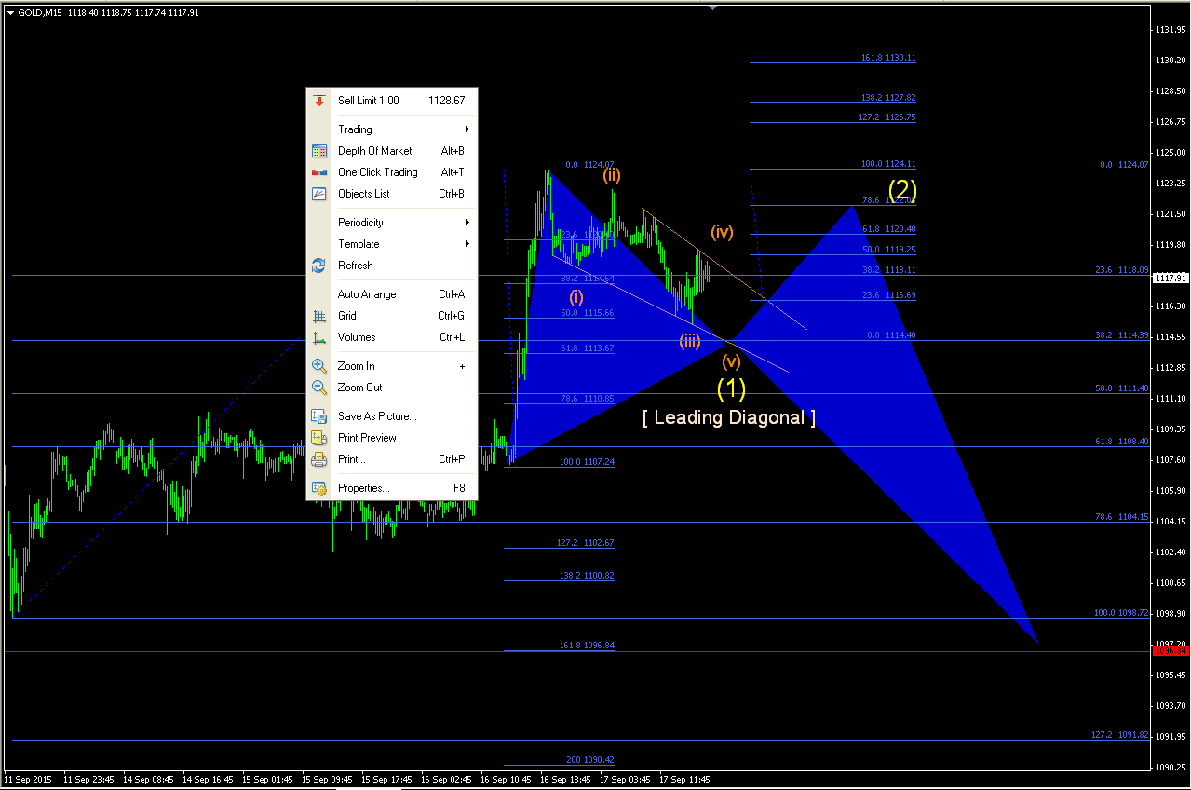Click Fibonacci level '138.2 1127.82'
Screen dimensions: 1191x790
(x=888, y=98)
